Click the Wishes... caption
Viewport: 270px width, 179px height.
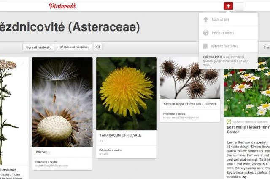tap(43, 152)
